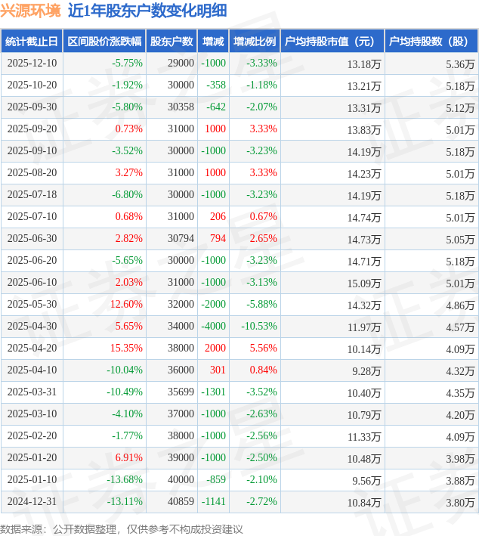This screenshot has width=479, height=536.
Task: Click the 股东户数 column header
Action: point(172,42)
